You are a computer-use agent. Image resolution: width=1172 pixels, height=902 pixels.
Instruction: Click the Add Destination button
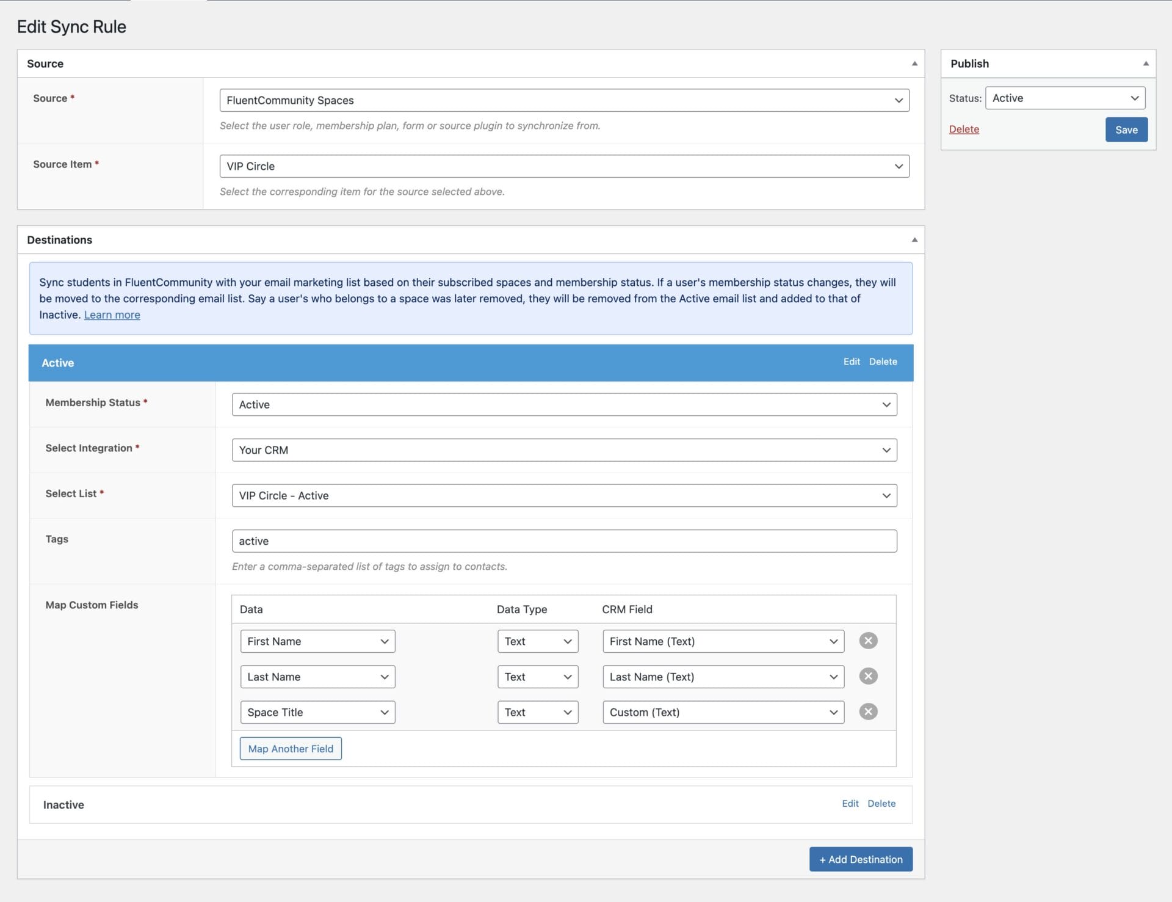860,859
